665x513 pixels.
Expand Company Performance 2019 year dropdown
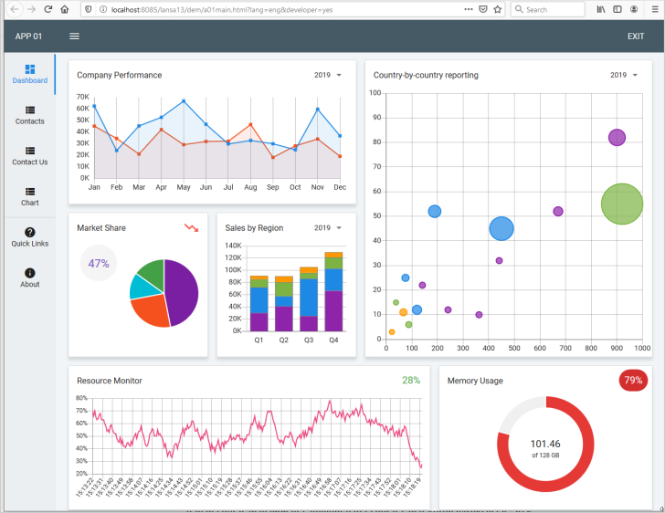[327, 75]
